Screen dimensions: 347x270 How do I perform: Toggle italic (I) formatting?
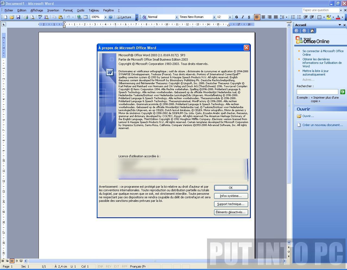[243, 17]
